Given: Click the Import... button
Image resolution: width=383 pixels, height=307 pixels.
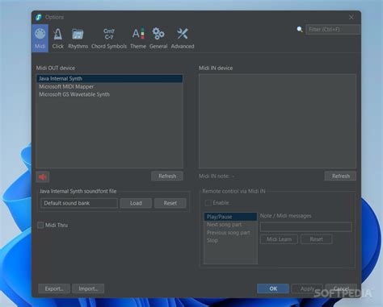Looking at the screenshot, I should 88,288.
